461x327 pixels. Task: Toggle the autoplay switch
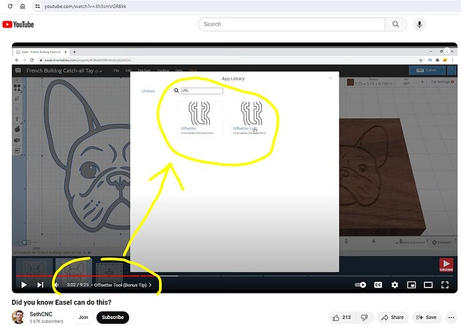[361, 285]
